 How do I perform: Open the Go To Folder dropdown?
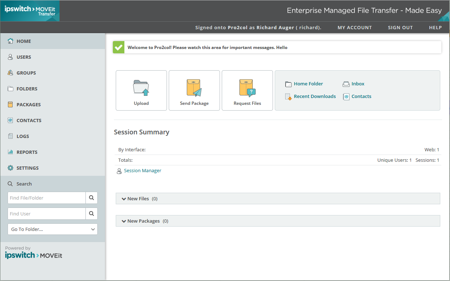[53, 229]
